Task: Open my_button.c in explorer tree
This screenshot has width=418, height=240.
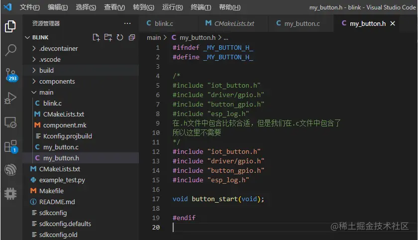Action: coord(81,147)
